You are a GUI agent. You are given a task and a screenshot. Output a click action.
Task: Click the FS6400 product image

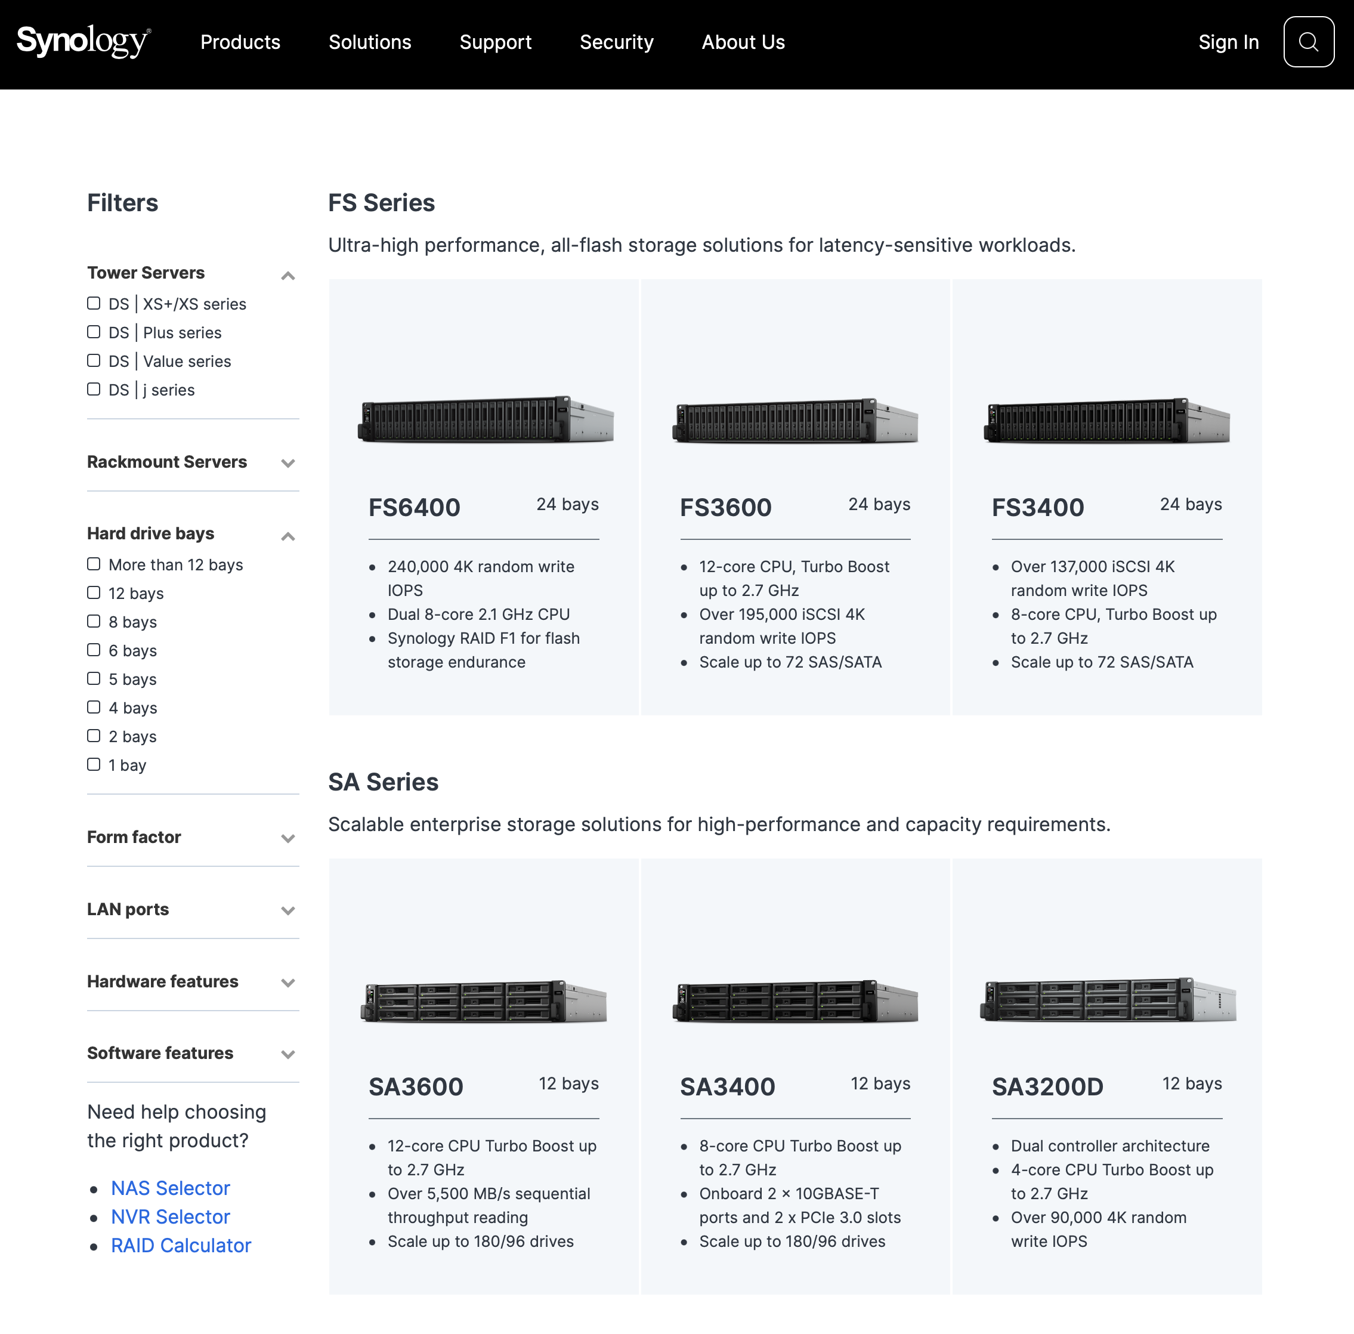pos(486,419)
